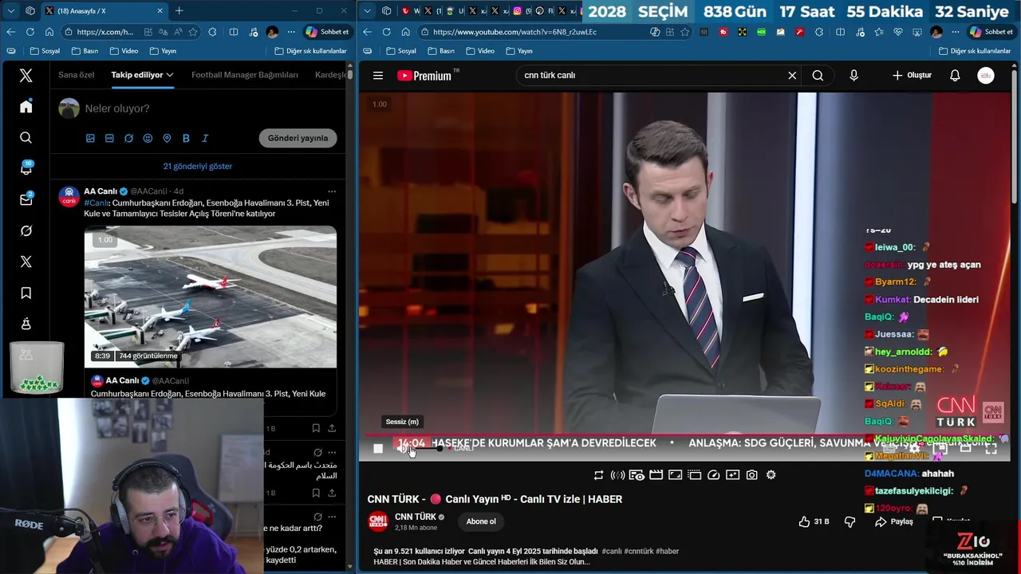Play the AA Canlı airport video thumbnail
Image resolution: width=1021 pixels, height=574 pixels.
(211, 297)
